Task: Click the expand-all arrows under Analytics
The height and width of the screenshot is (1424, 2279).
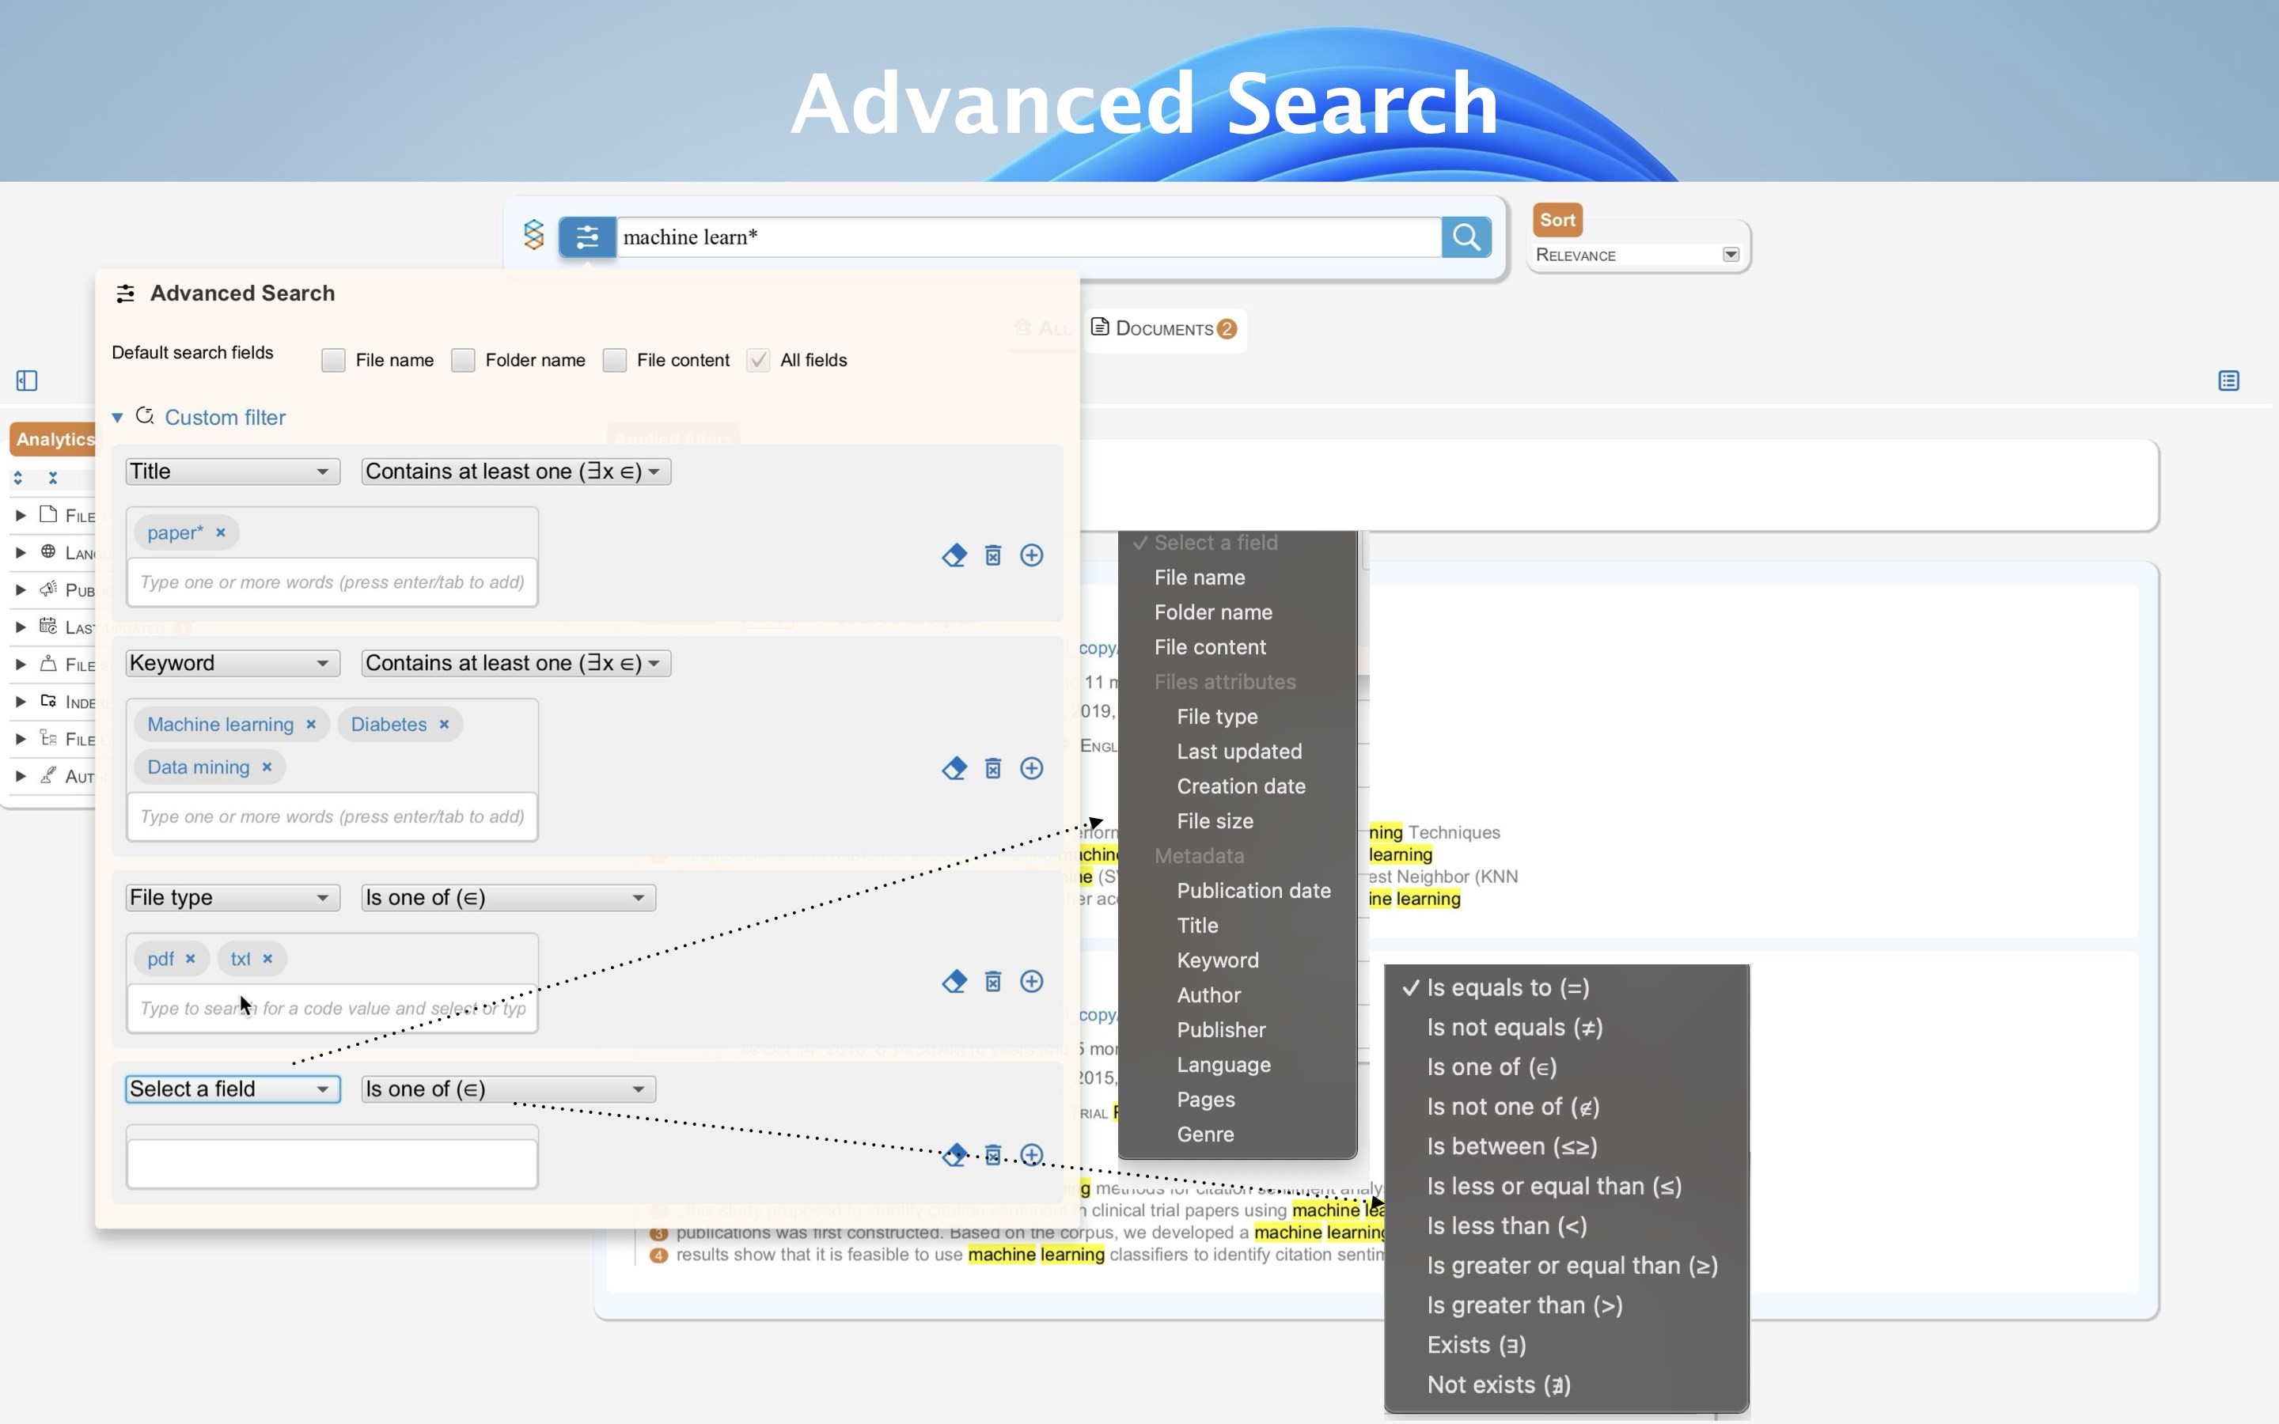Action: tap(18, 479)
